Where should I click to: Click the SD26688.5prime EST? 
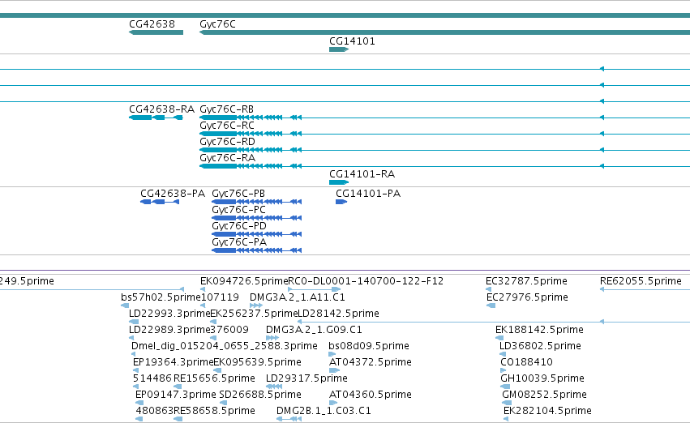pos(223,404)
